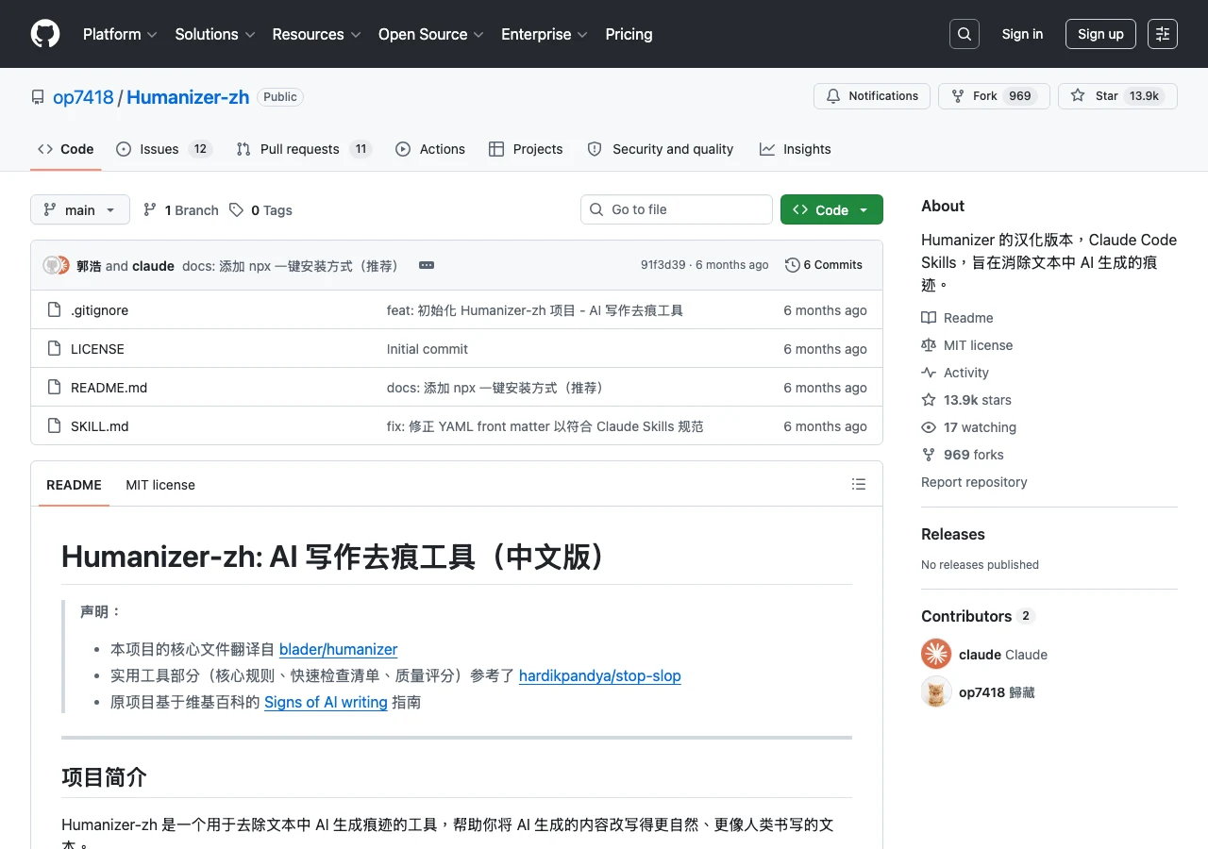Open the Releases heading link

pos(953,534)
